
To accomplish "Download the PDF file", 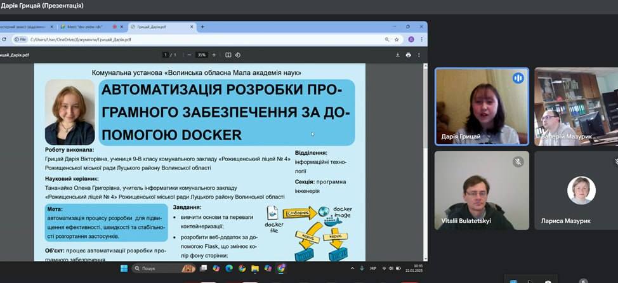I will click(x=398, y=55).
